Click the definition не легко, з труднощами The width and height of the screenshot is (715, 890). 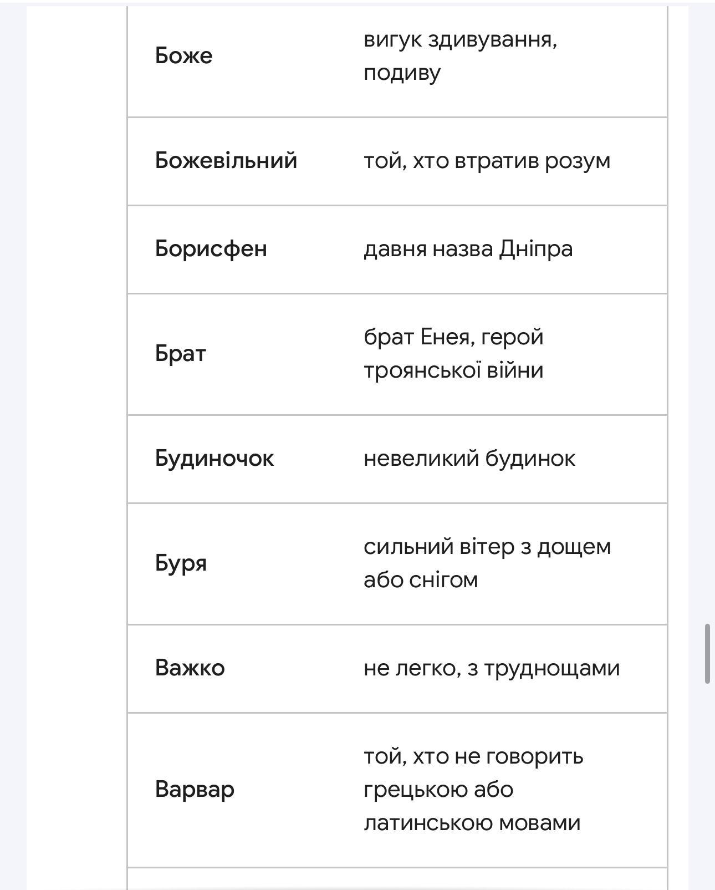pyautogui.click(x=491, y=668)
